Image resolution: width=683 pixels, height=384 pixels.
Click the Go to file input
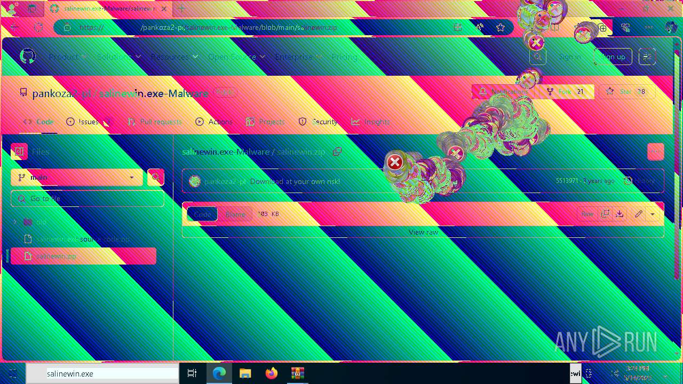(x=88, y=198)
